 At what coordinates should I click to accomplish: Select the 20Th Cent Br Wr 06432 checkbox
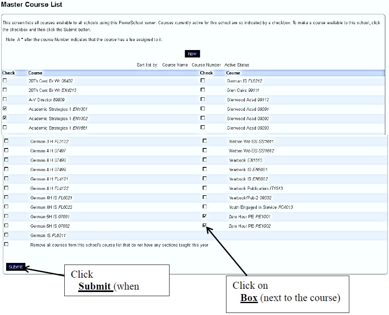click(x=5, y=80)
